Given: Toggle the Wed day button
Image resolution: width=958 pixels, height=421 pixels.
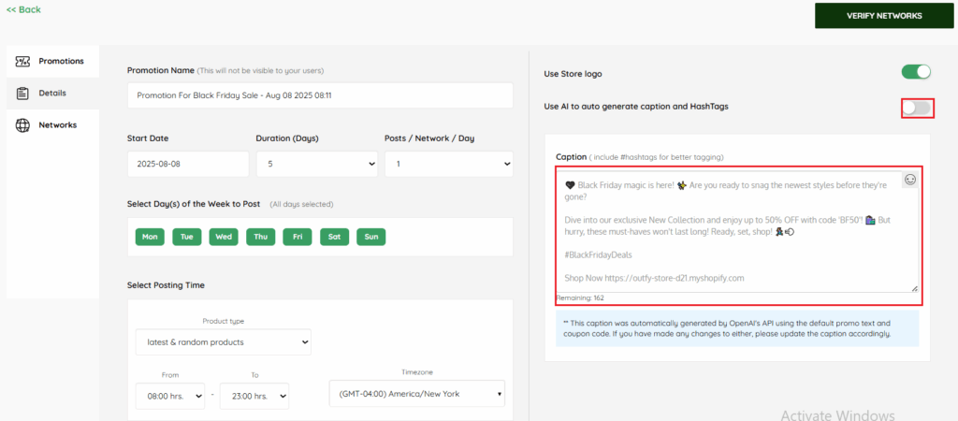Looking at the screenshot, I should click(x=224, y=237).
